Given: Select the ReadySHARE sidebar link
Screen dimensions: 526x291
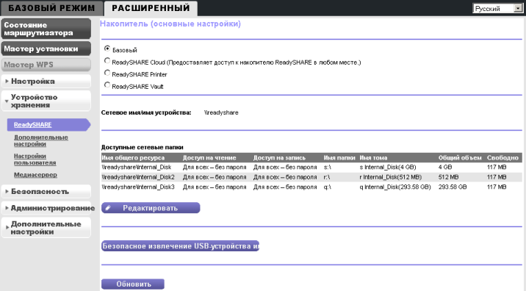Looking at the screenshot, I should coord(32,124).
